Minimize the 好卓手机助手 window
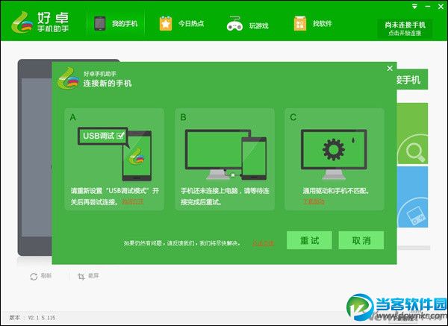Image resolution: width=448 pixels, height=326 pixels. click(x=428, y=6)
